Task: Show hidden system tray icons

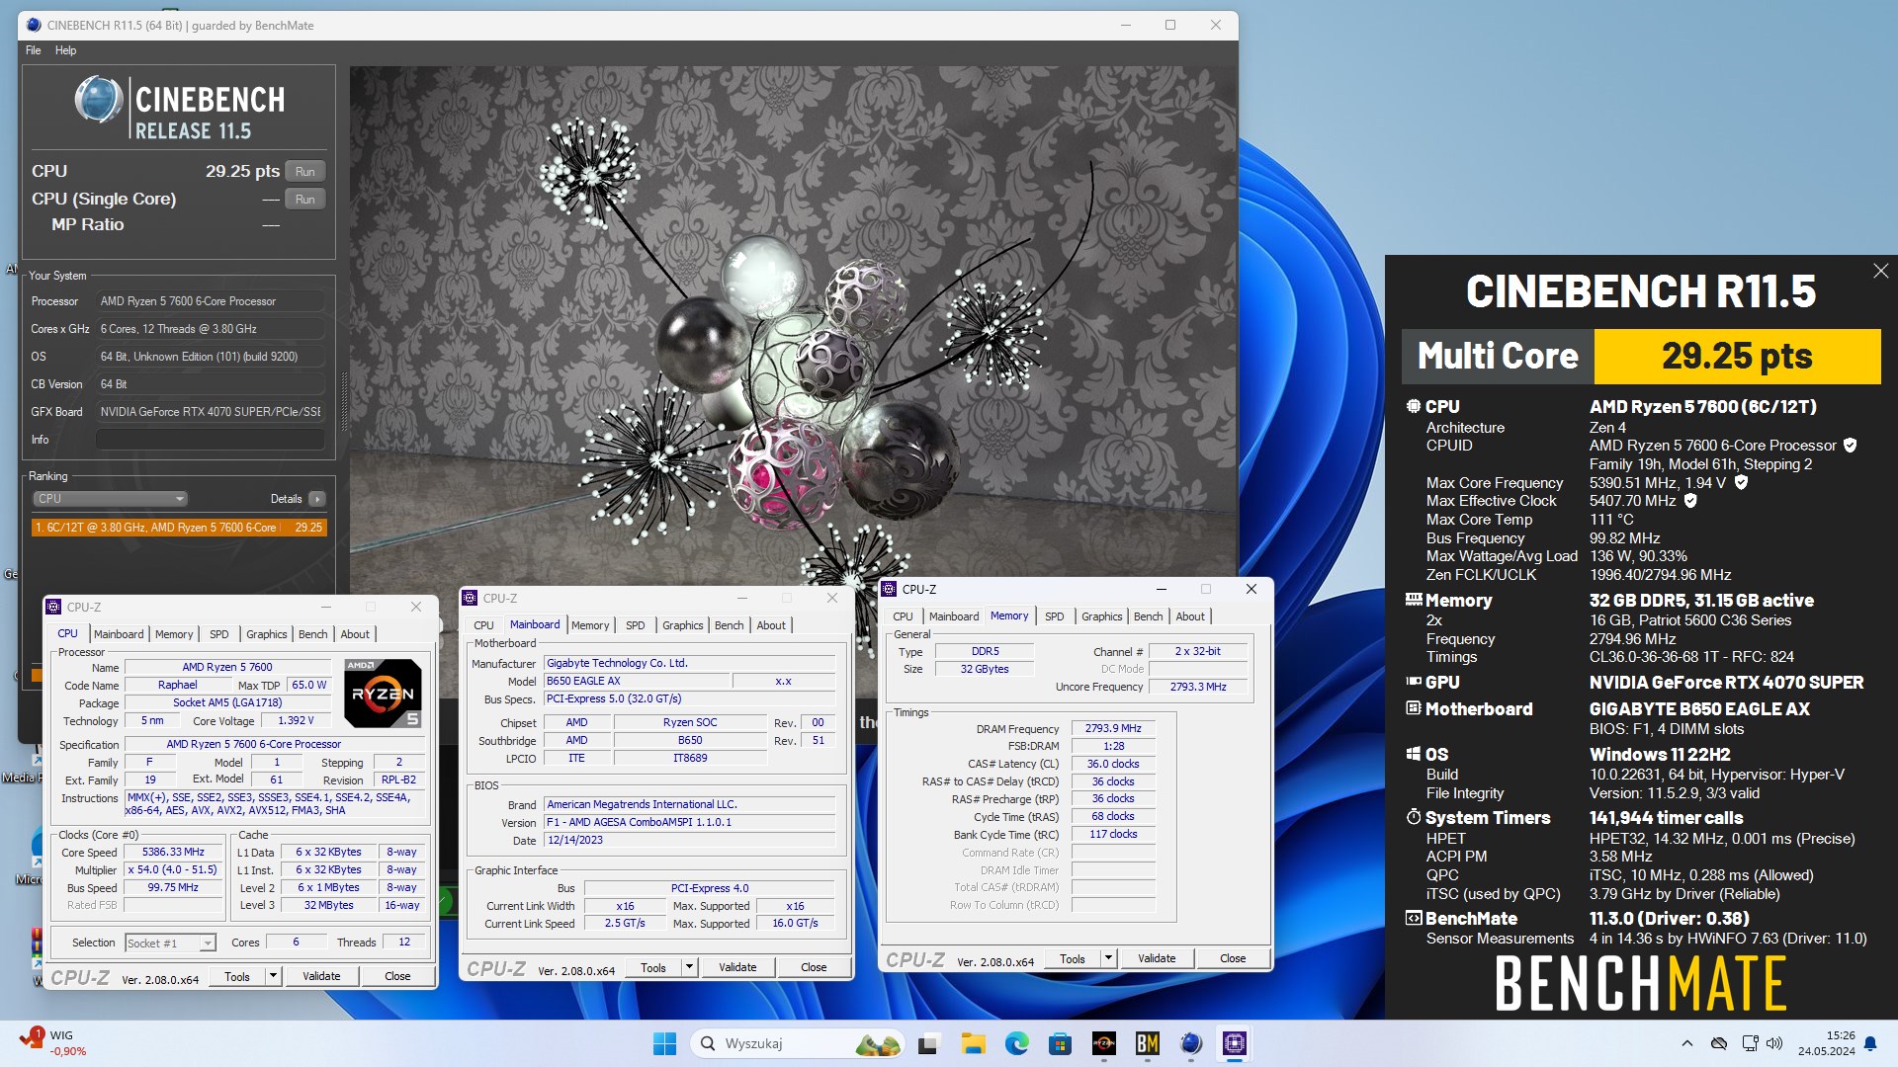Action: [x=1686, y=1043]
